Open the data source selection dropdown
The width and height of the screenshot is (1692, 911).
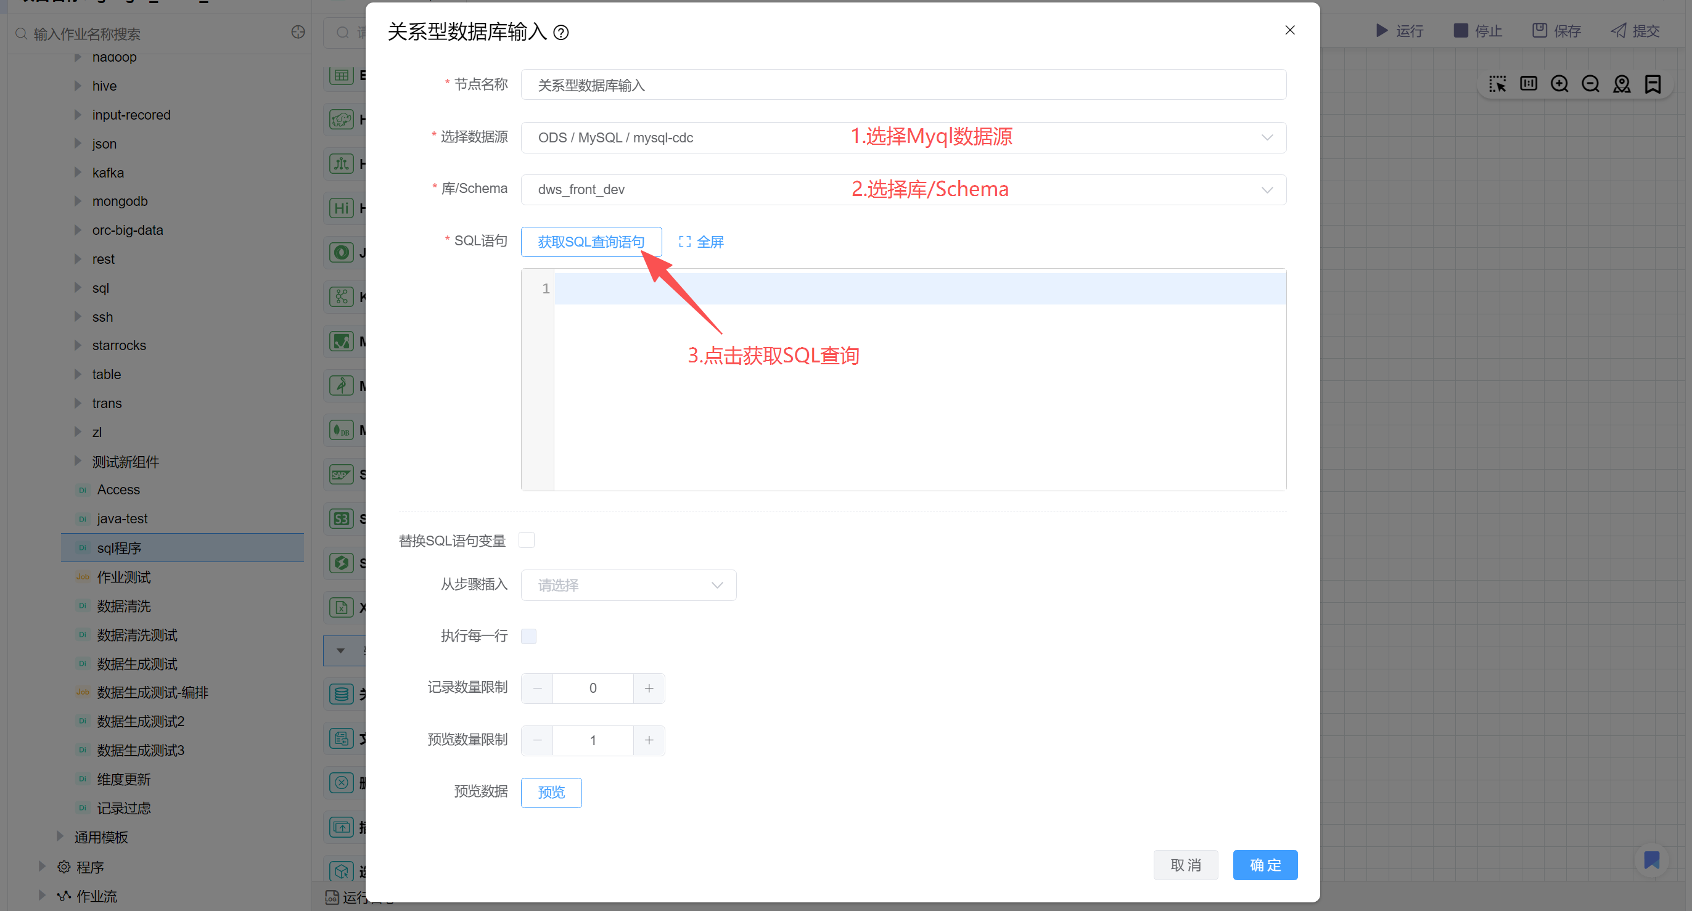point(903,138)
